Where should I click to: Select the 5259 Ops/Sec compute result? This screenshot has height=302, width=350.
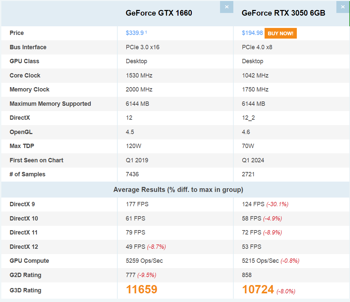tap(144, 261)
